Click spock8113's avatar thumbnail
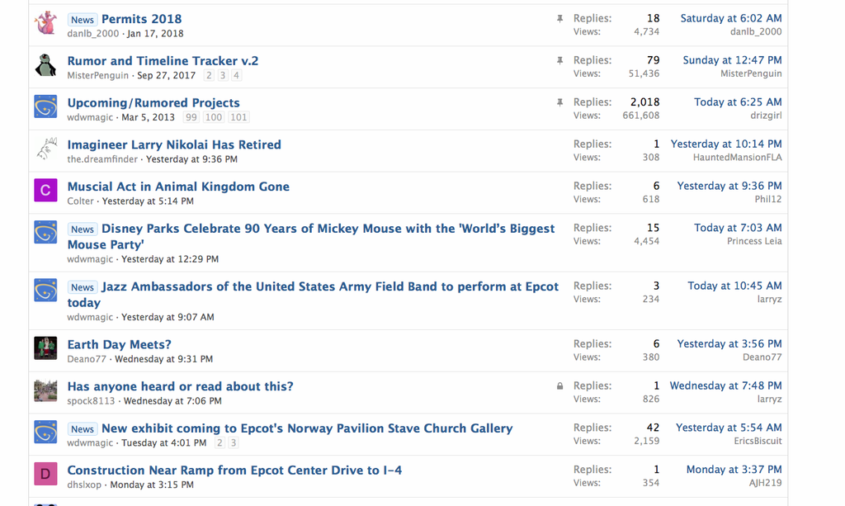The image size is (845, 506). 45,390
